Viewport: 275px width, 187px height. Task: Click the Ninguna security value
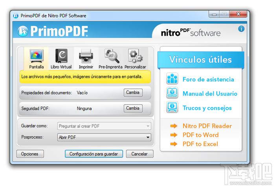click(84, 108)
